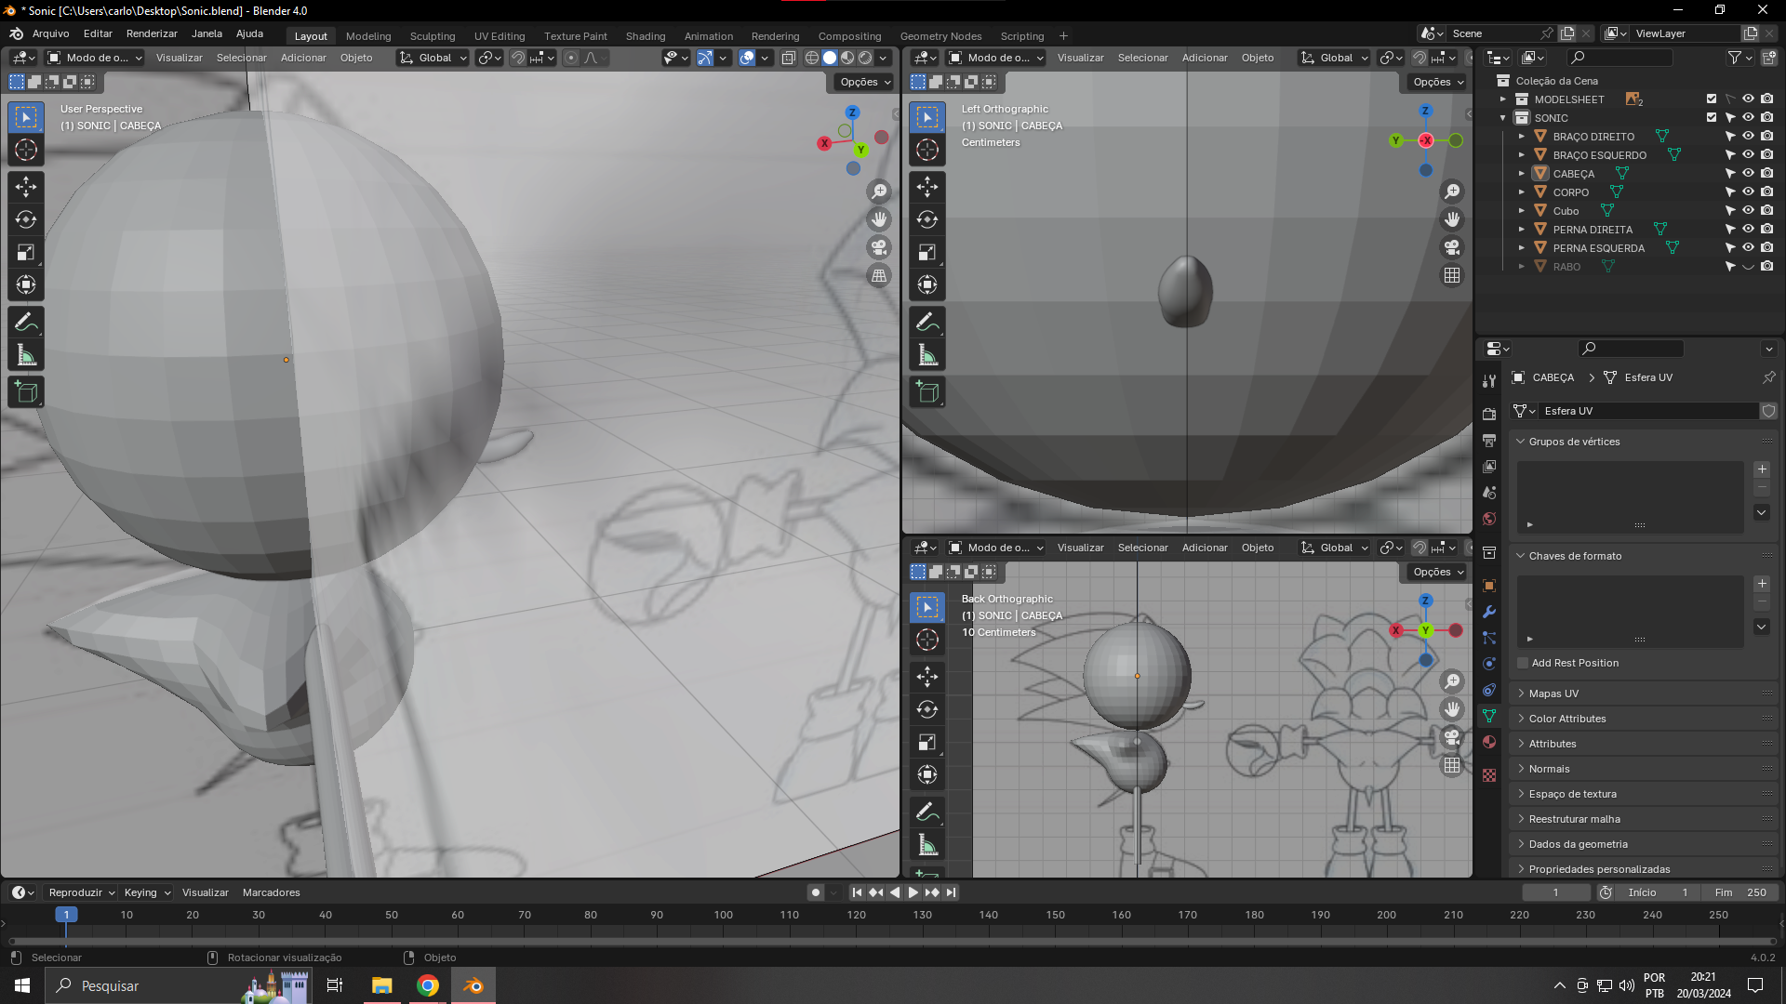
Task: Select the Scale tool in main viewport
Action: tap(26, 252)
